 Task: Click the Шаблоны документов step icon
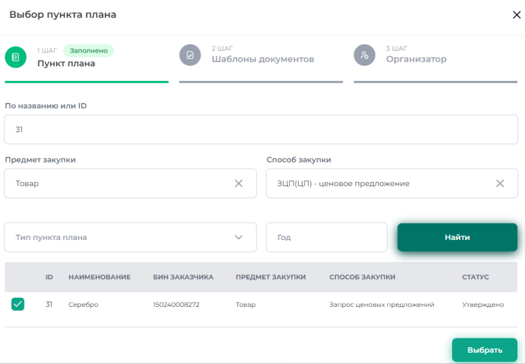coord(190,55)
